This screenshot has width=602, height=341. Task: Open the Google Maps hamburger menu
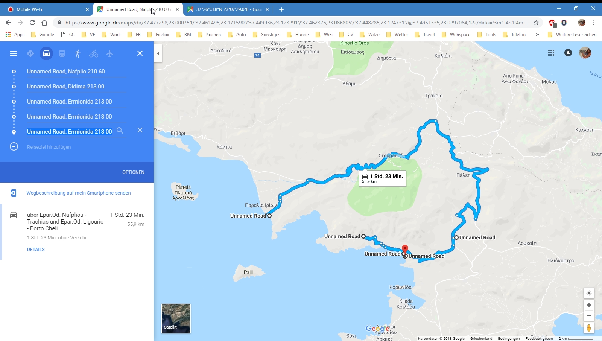coord(14,53)
